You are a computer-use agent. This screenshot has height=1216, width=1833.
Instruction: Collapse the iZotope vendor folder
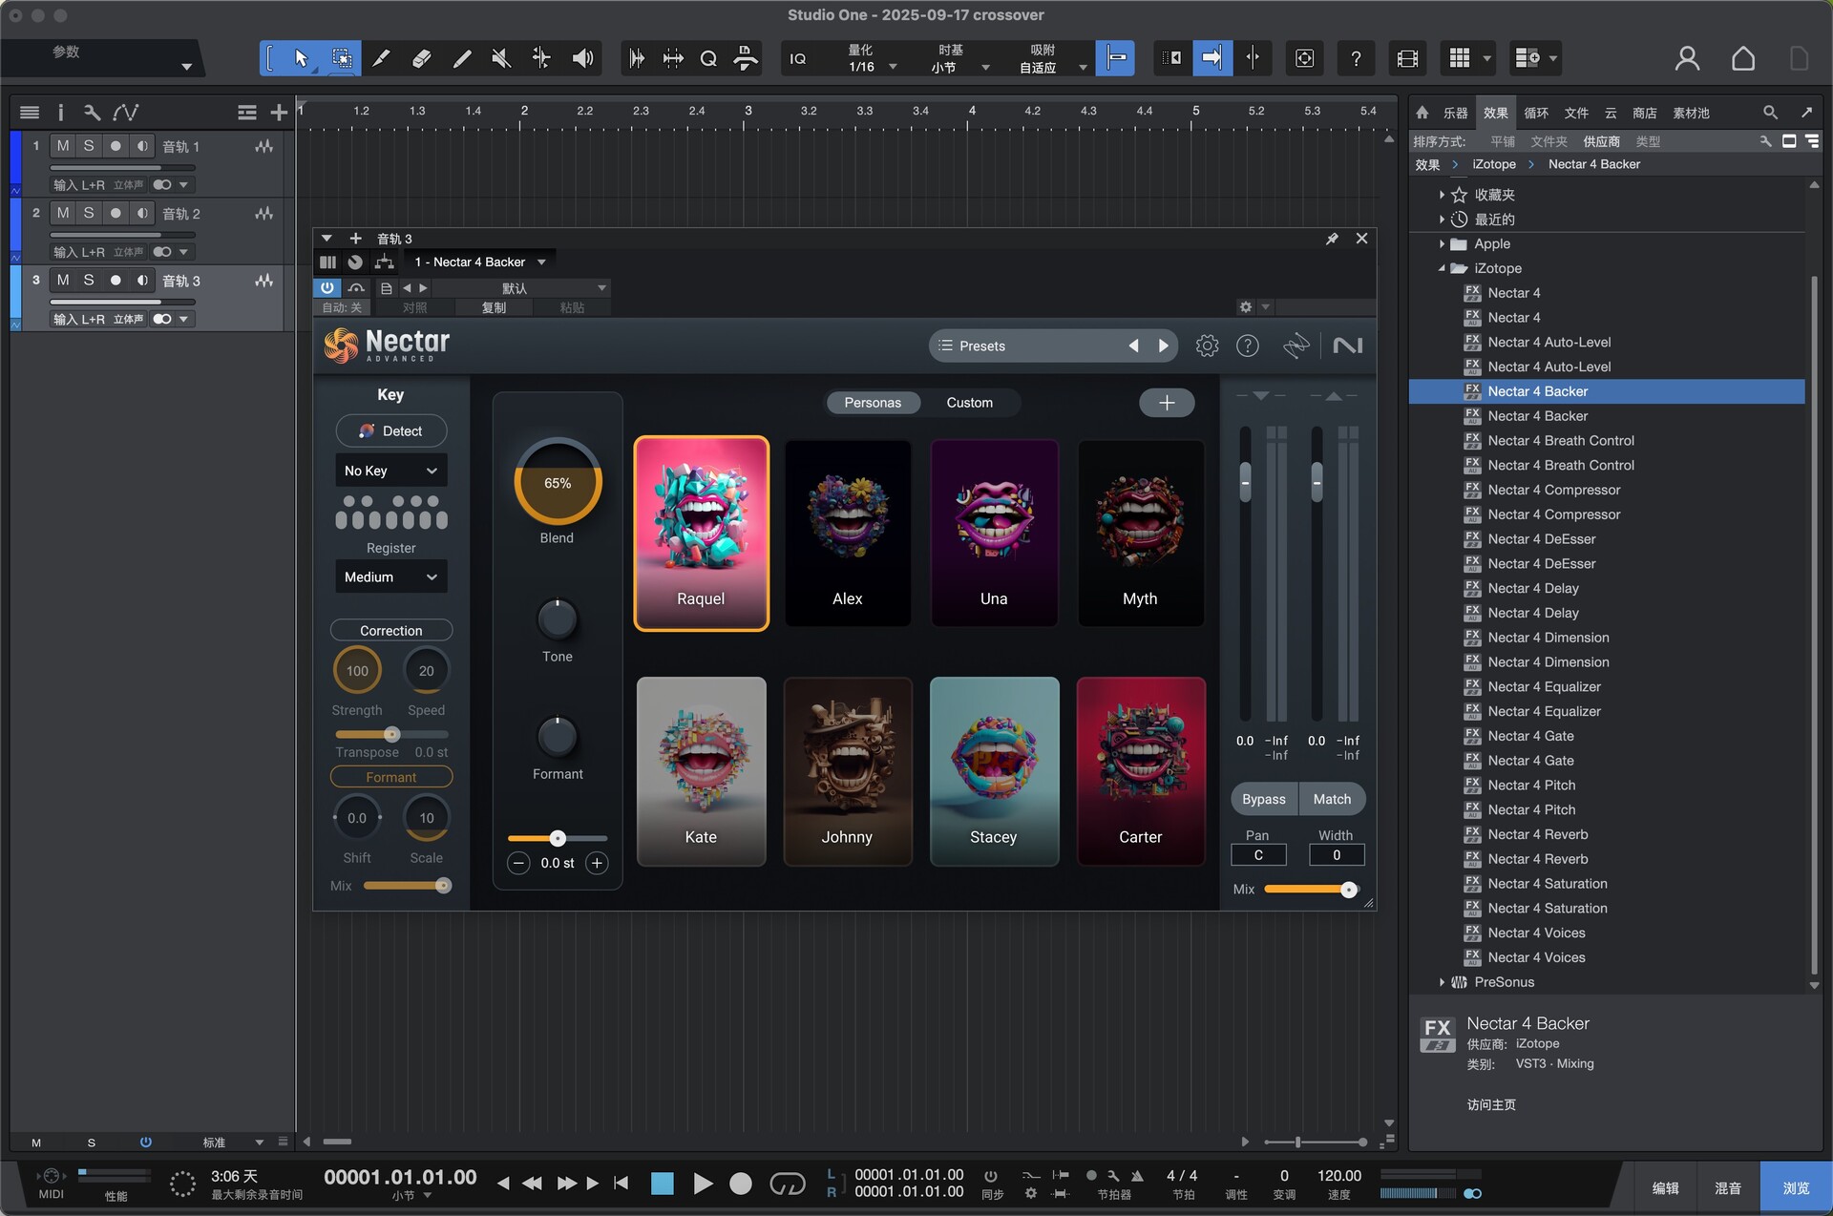coord(1442,269)
